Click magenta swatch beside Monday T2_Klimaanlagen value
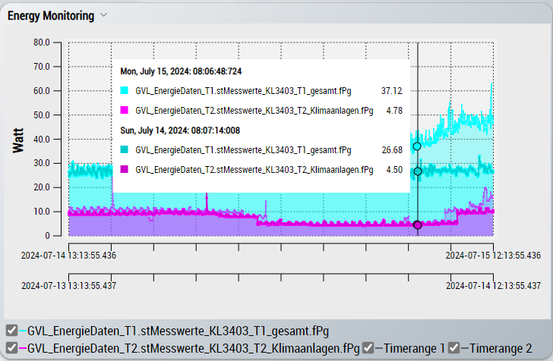Viewport: 553px width, 361px height. [x=125, y=110]
